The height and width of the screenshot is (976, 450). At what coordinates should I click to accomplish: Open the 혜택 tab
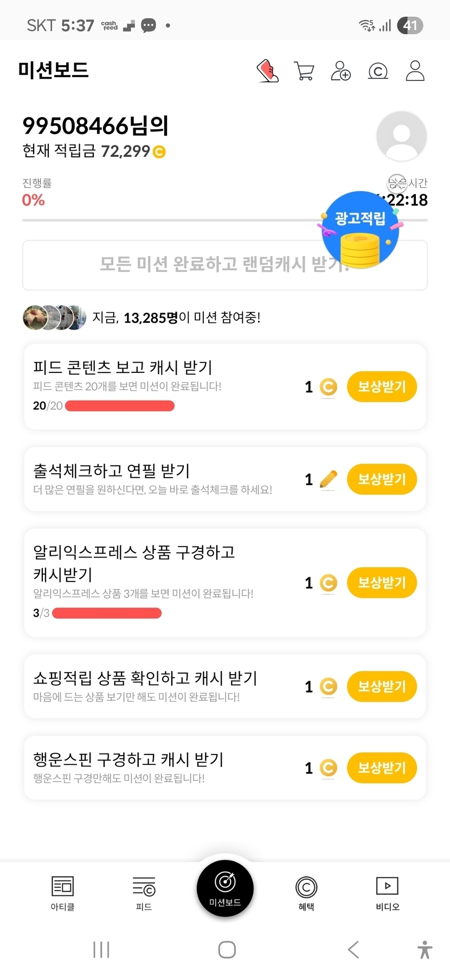pyautogui.click(x=306, y=893)
